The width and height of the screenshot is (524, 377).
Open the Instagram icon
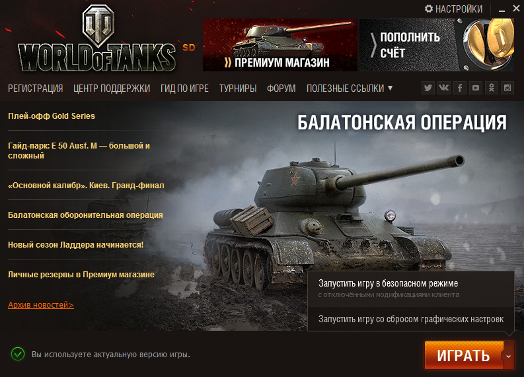tap(507, 88)
